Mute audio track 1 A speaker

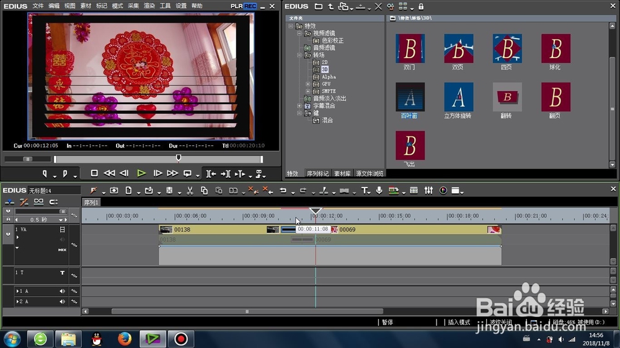pos(62,291)
